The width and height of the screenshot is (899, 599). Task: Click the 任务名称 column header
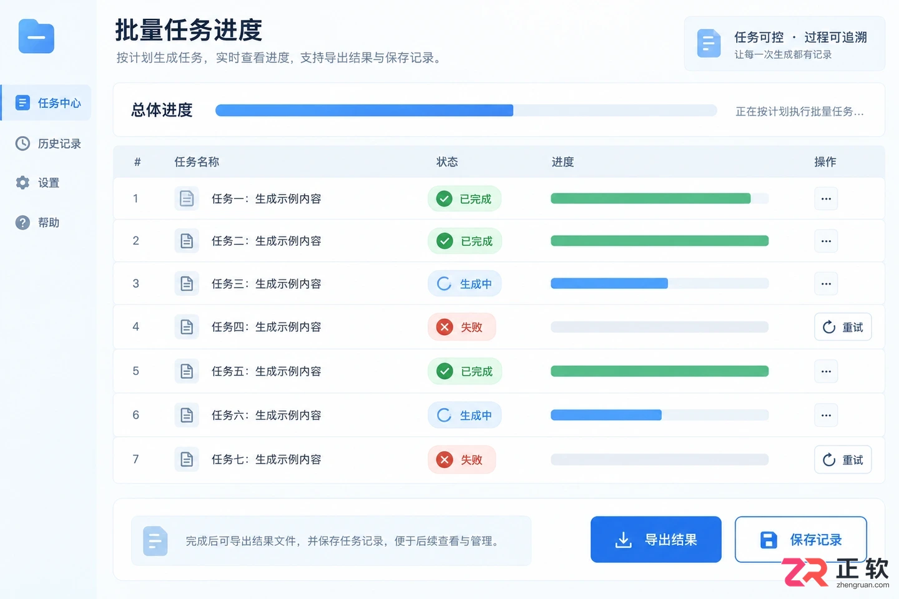[x=197, y=162]
